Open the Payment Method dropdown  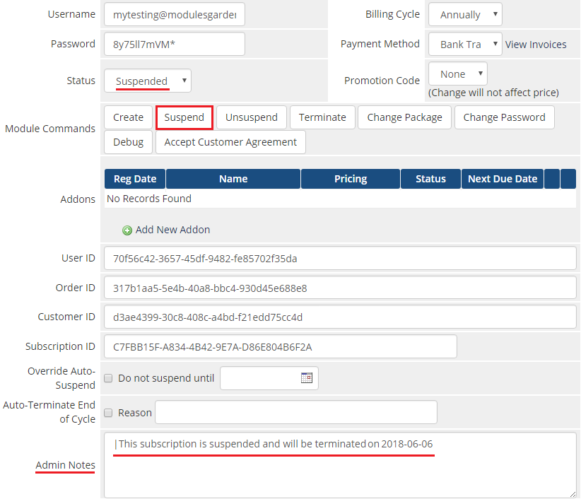[x=465, y=44]
